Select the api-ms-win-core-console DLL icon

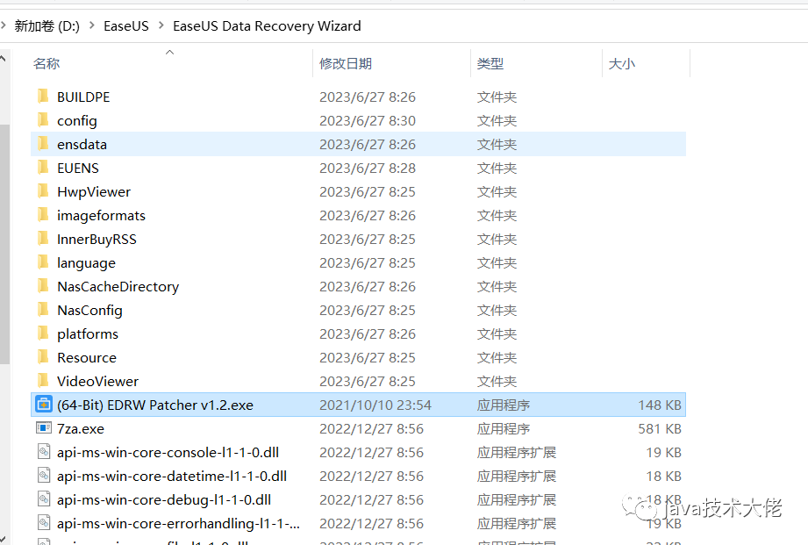44,452
